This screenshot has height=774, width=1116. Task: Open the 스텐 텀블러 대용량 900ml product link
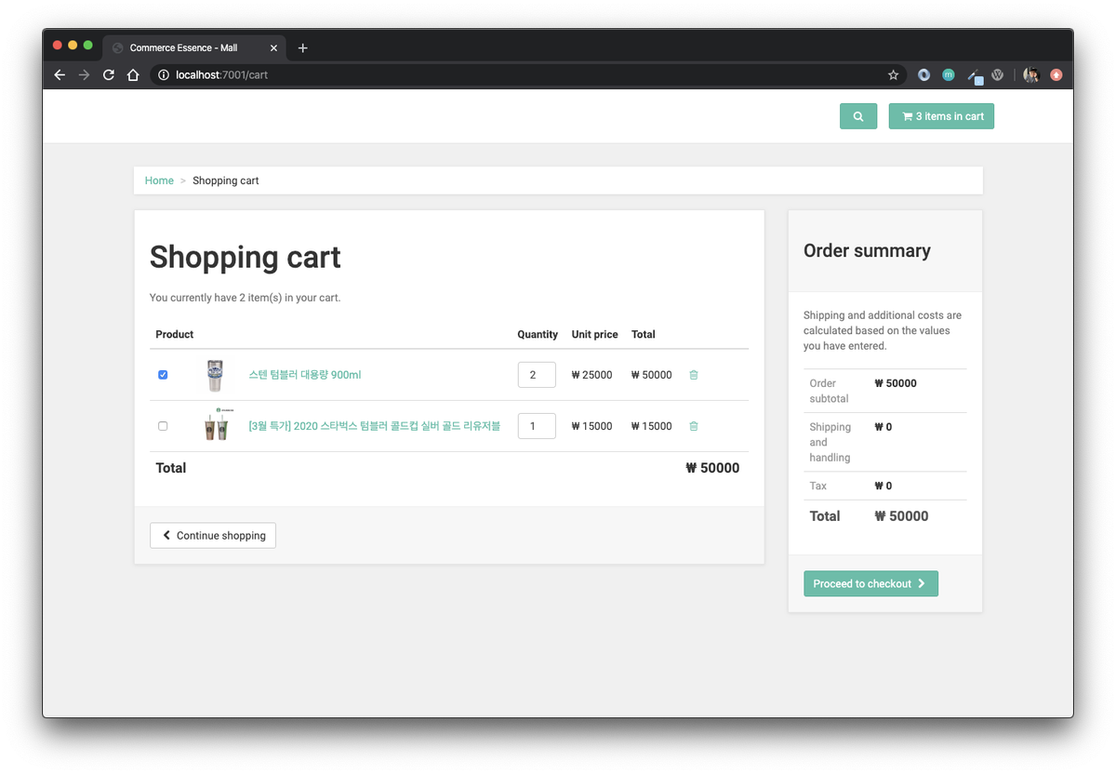pyautogui.click(x=304, y=375)
